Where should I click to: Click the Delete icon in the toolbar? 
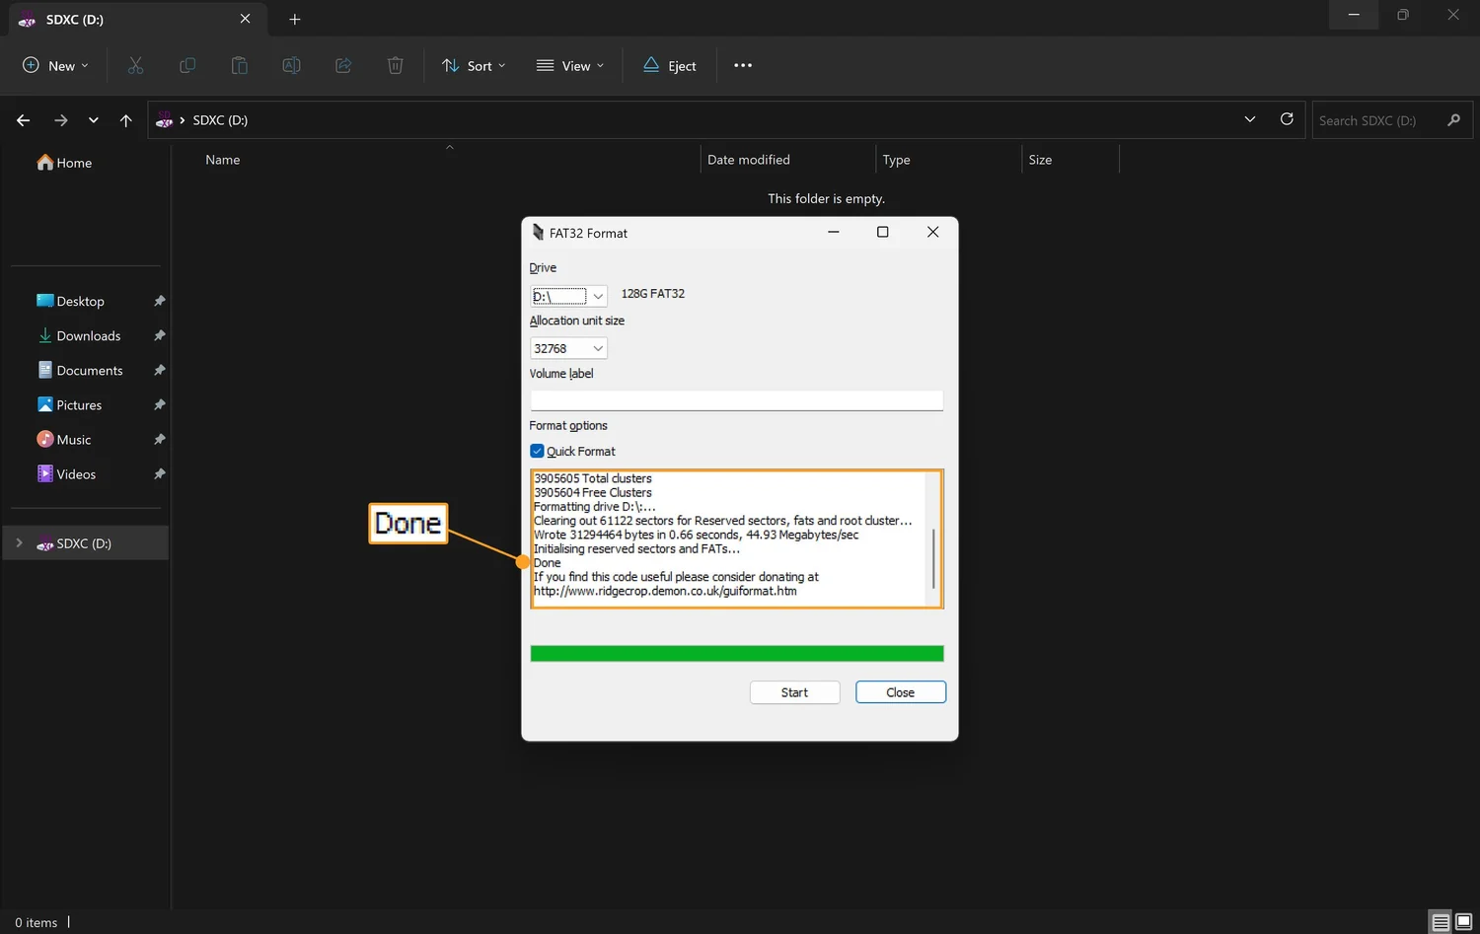click(x=395, y=65)
